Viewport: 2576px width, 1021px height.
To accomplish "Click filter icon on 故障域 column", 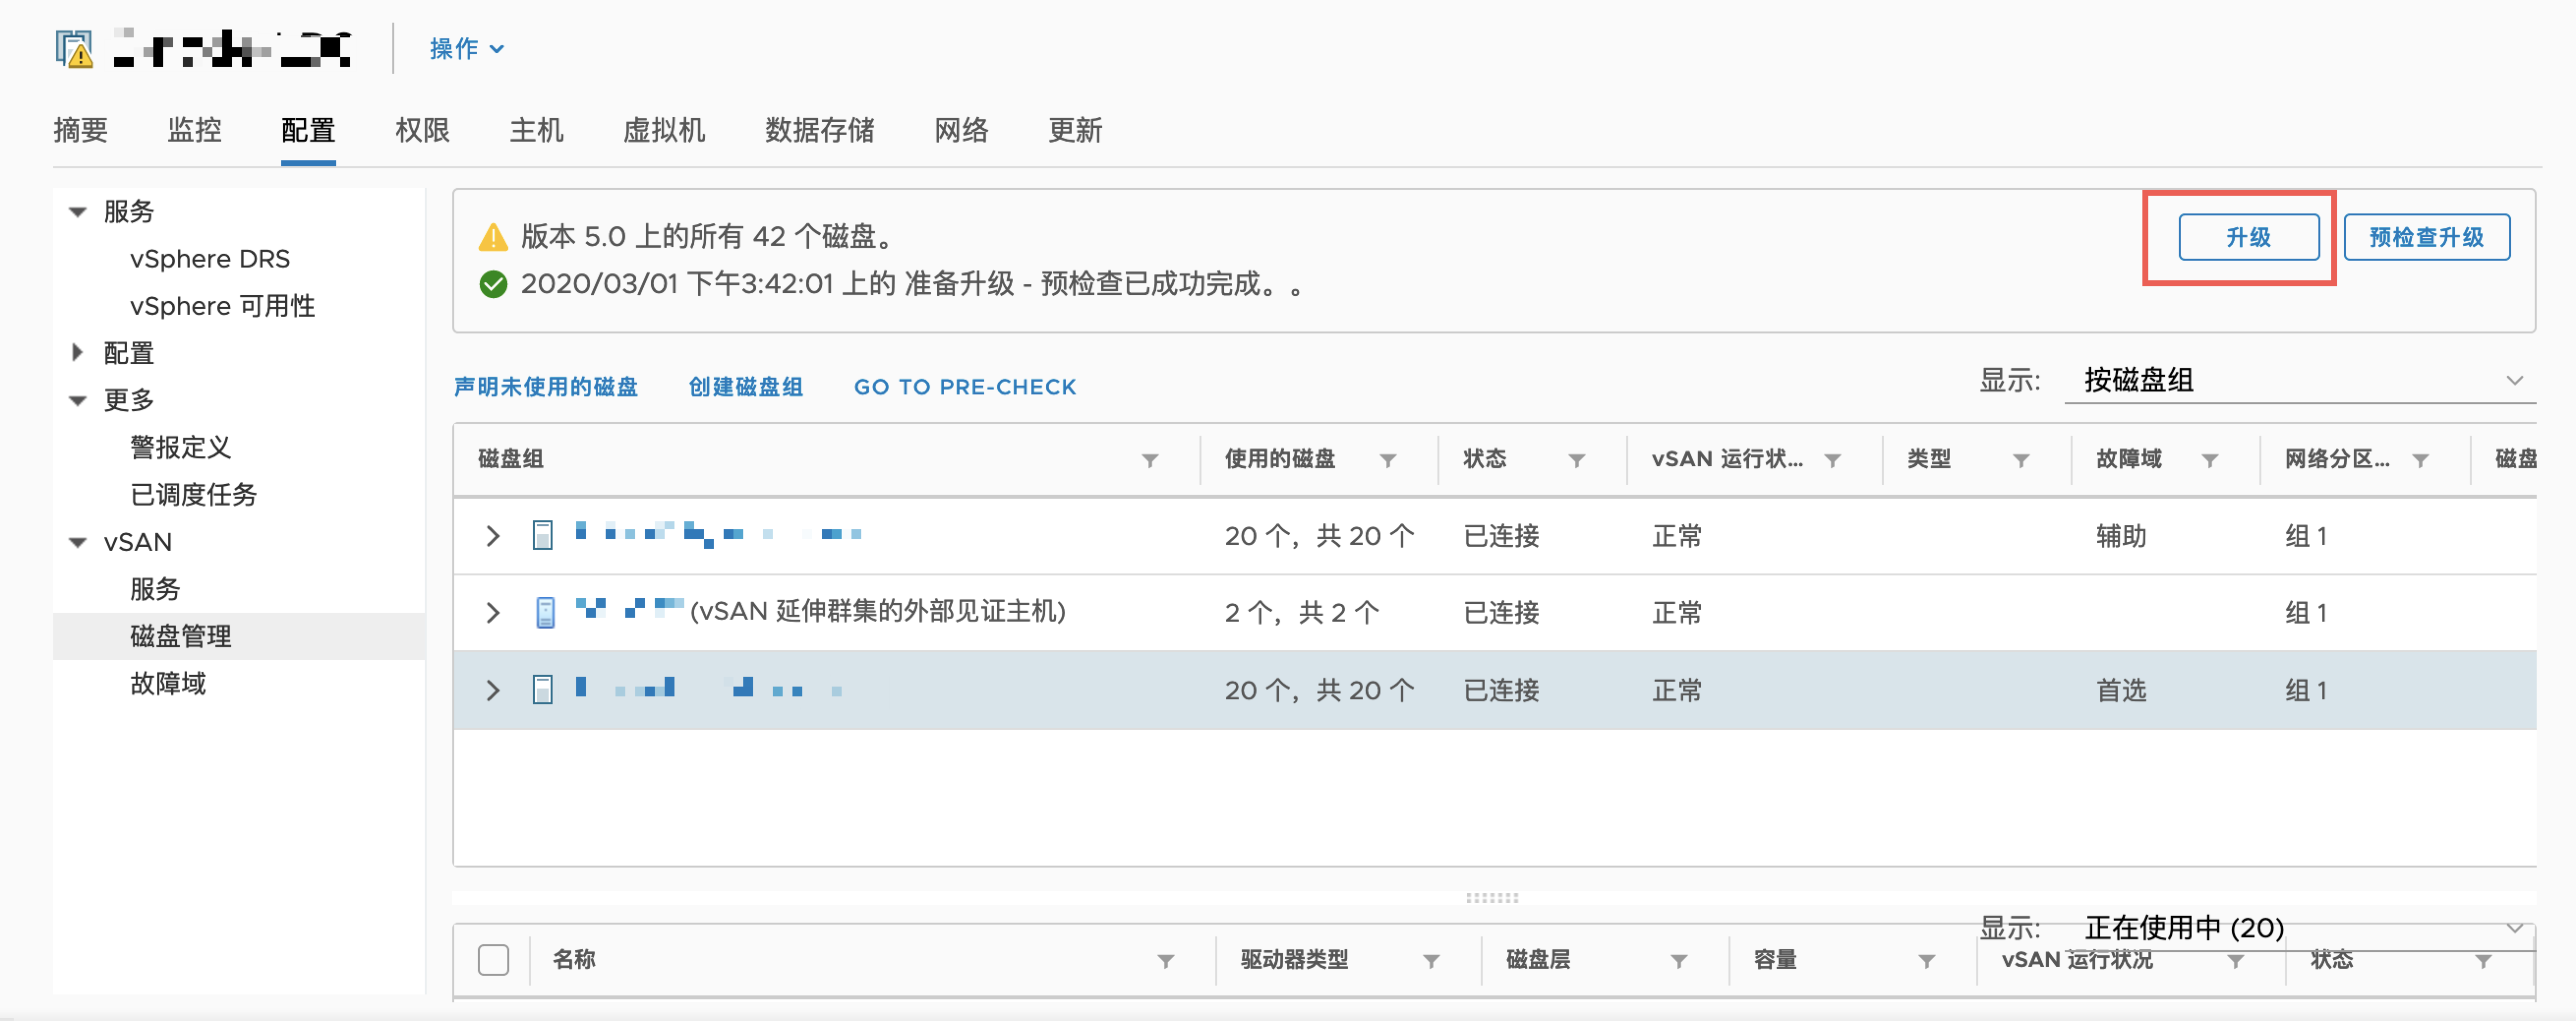I will (x=2210, y=460).
